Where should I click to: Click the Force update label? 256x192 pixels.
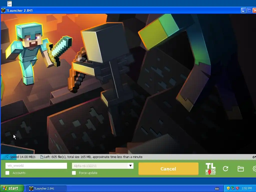click(x=88, y=173)
